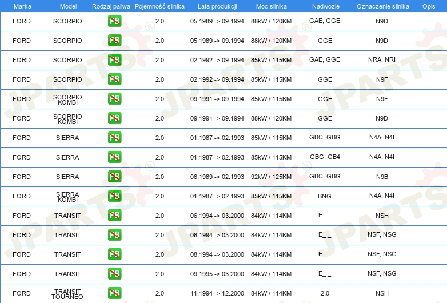Click petrol icon in Transit 08.1994 row

point(114,254)
